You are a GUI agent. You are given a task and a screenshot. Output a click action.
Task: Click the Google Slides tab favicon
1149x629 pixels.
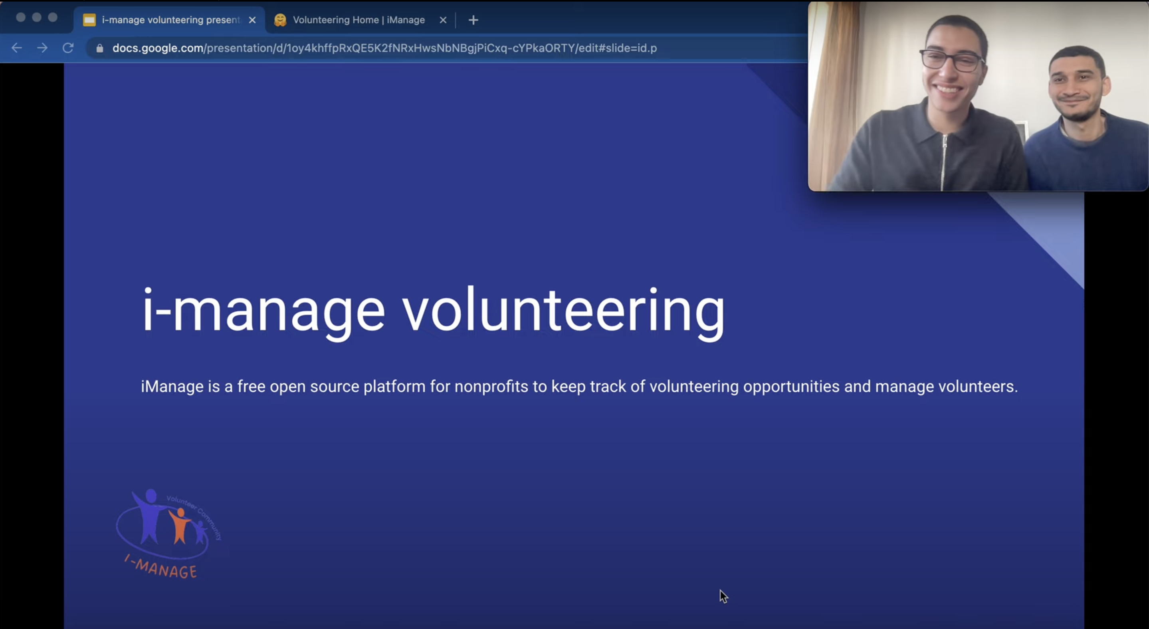[89, 20]
